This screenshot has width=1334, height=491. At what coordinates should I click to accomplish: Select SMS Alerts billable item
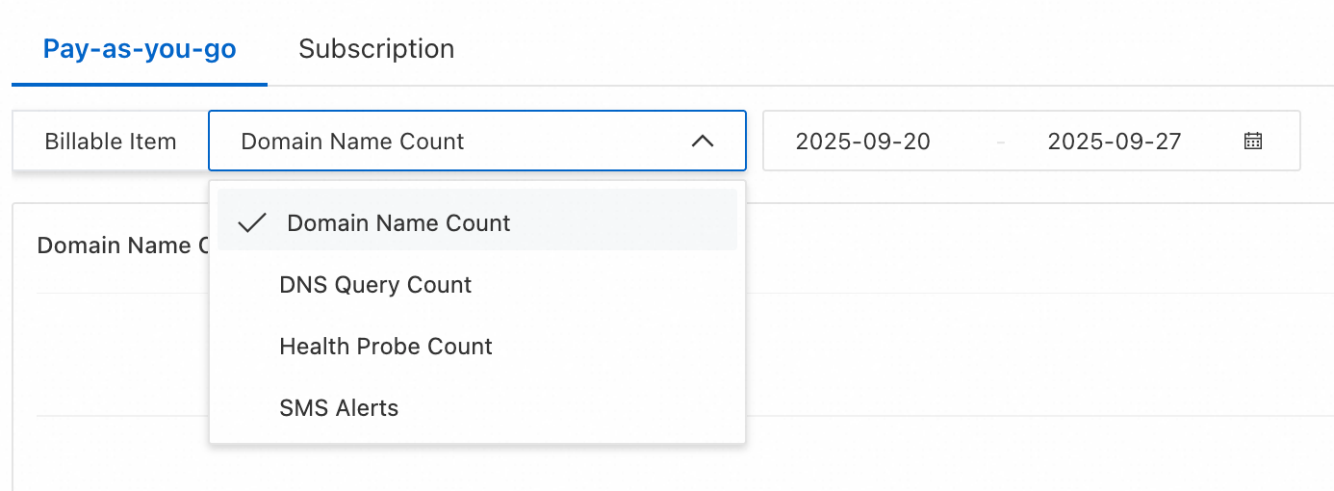[339, 408]
